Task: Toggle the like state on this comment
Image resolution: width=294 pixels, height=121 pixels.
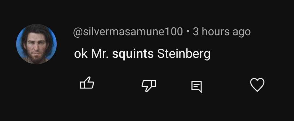Action: [87, 83]
